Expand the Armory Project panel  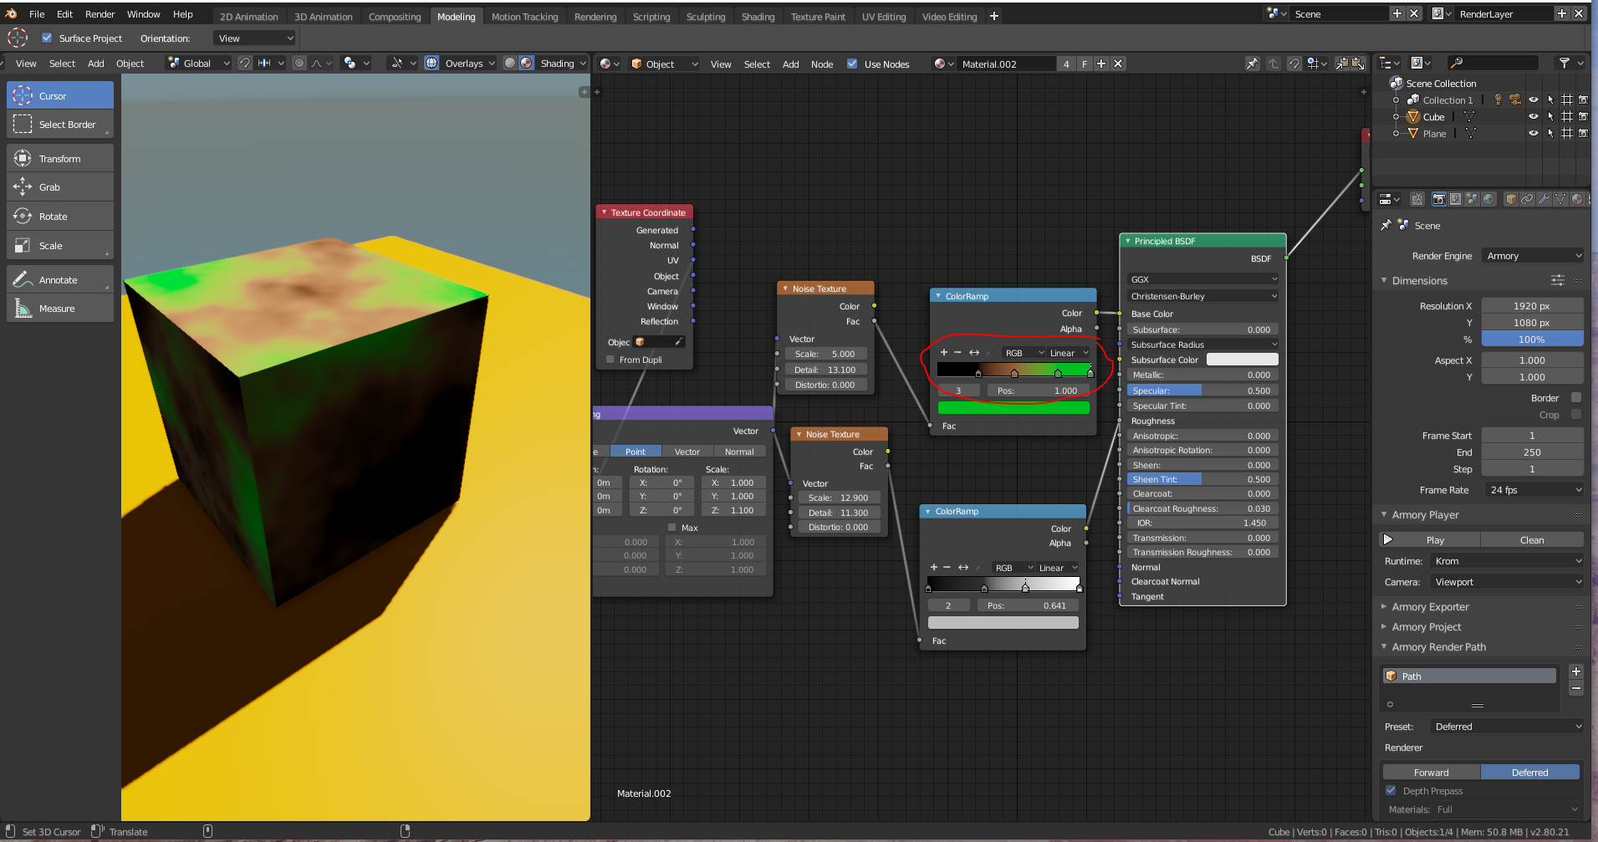[1427, 627]
